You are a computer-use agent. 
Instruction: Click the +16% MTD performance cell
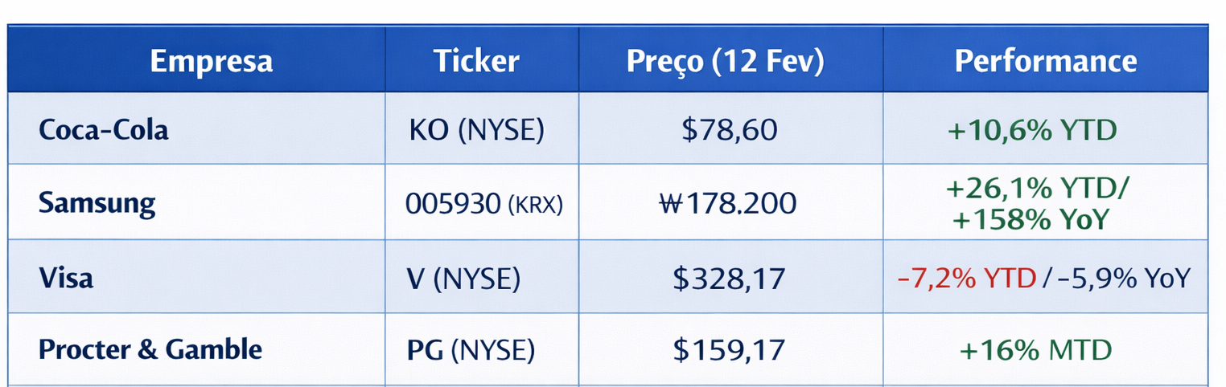coord(1035,351)
